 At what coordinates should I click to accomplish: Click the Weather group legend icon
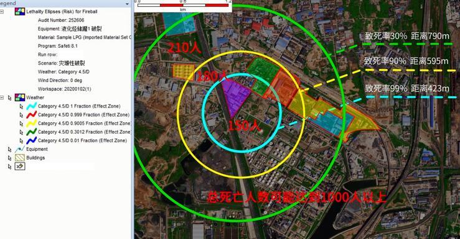[20, 97]
